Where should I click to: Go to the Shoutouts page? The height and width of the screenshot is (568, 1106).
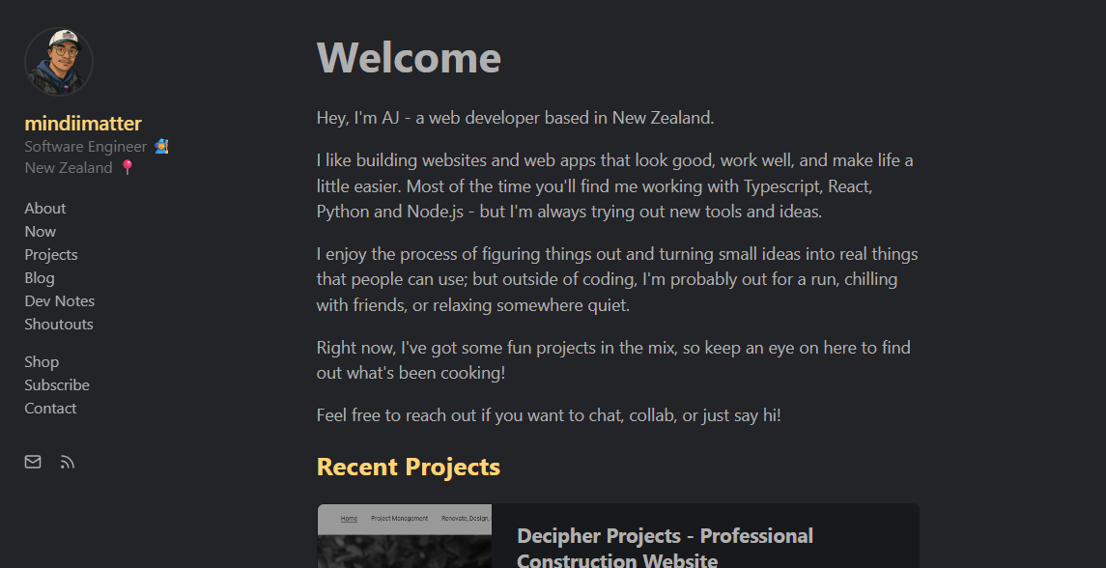tap(59, 324)
